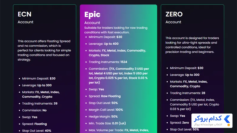
Task: Click Epic Leverage Up to 400 item
Action: (103, 44)
